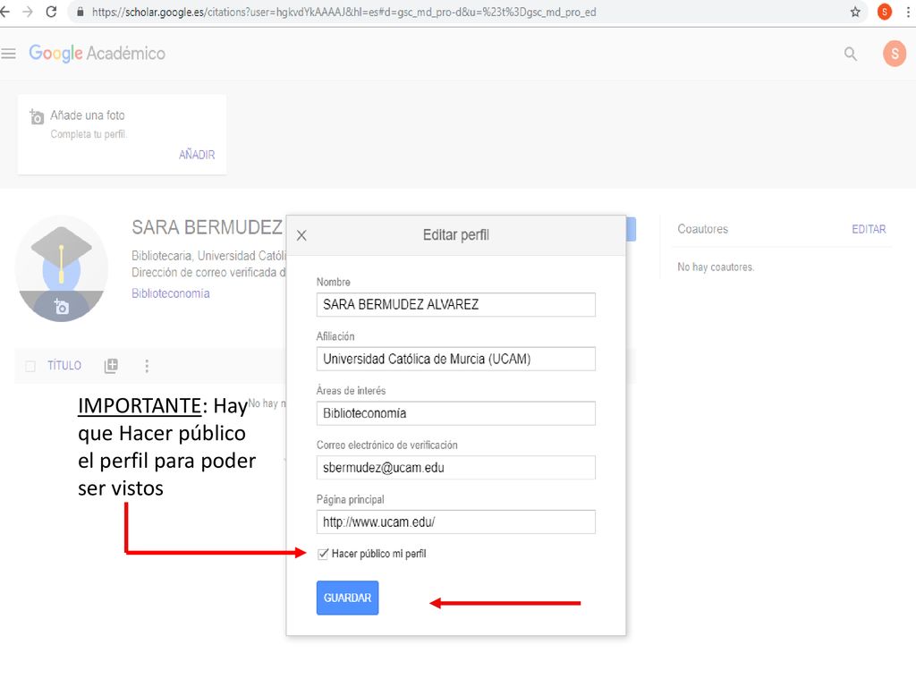Click the 'Añade una foto' text
The image size is (916, 687).
click(88, 115)
